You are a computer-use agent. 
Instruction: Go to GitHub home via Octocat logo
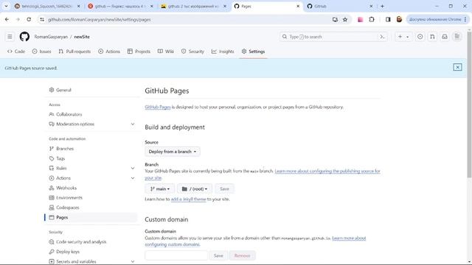click(x=24, y=37)
